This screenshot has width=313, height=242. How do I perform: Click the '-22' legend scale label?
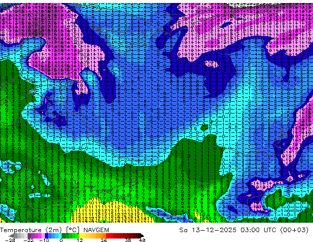click(29, 241)
